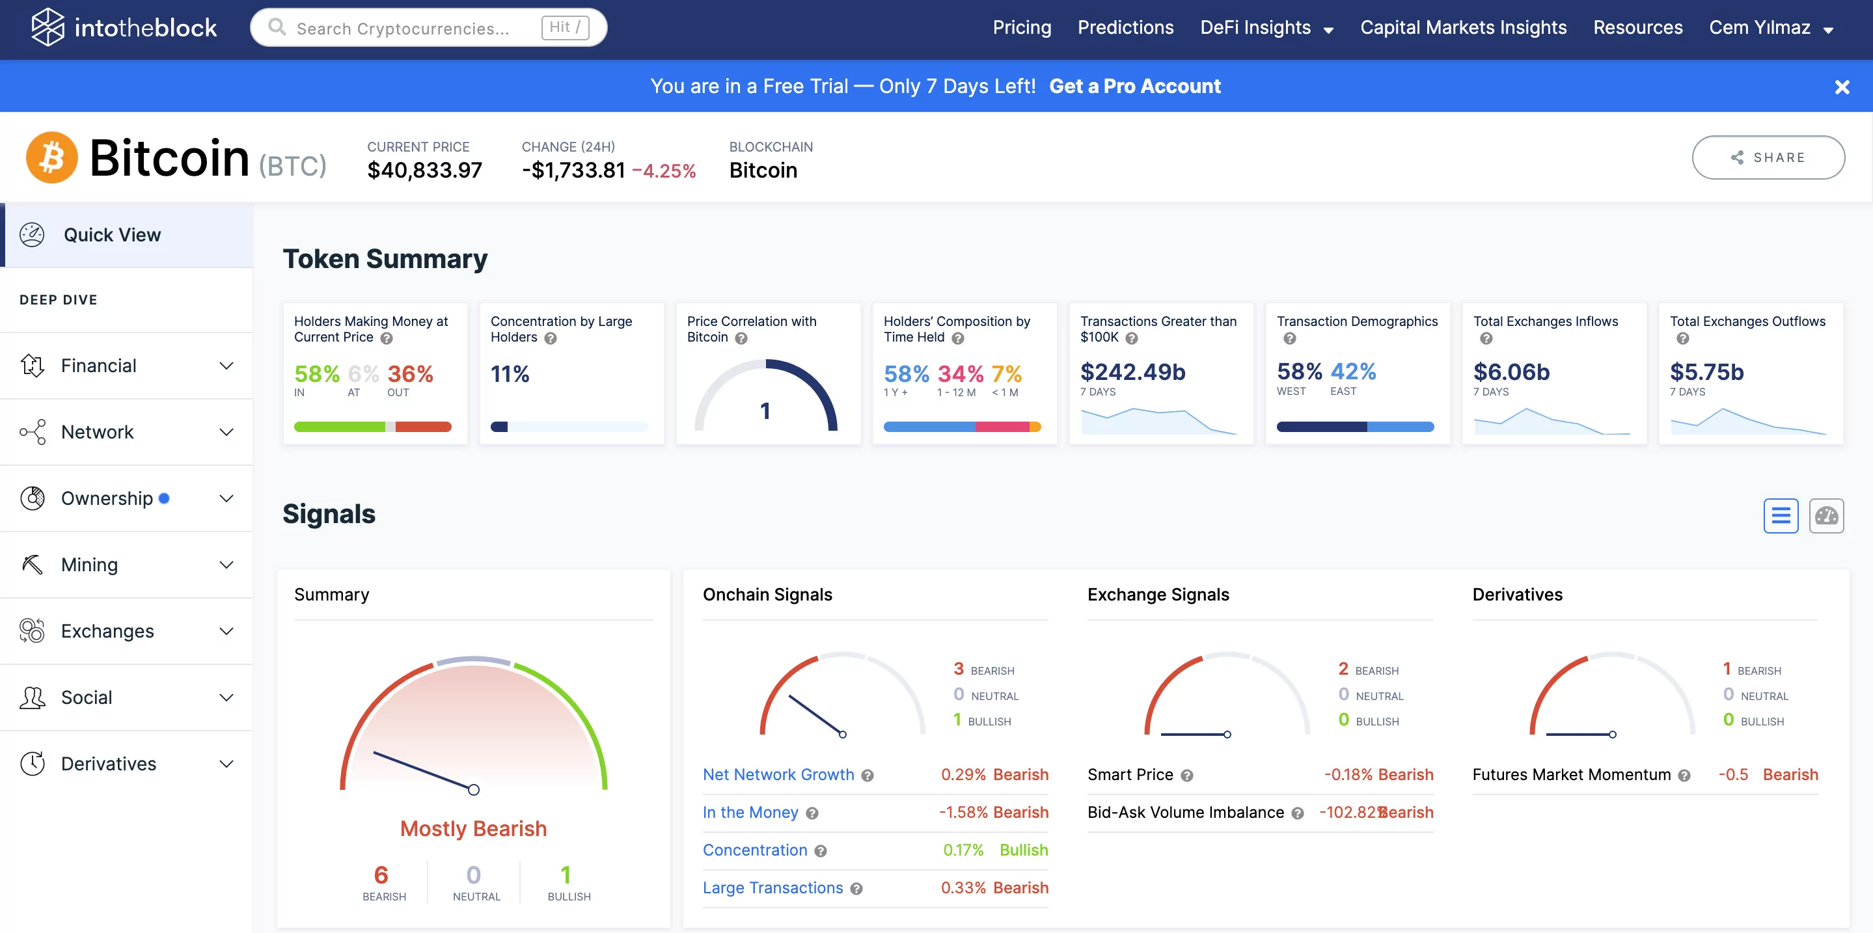Viewport: 1873px width, 933px height.
Task: Open help icon beside Concentration signal
Action: 820,852
